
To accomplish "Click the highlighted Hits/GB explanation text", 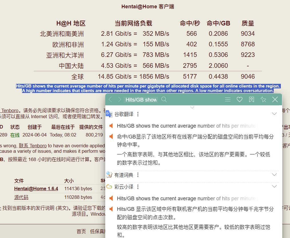I will [148, 88].
